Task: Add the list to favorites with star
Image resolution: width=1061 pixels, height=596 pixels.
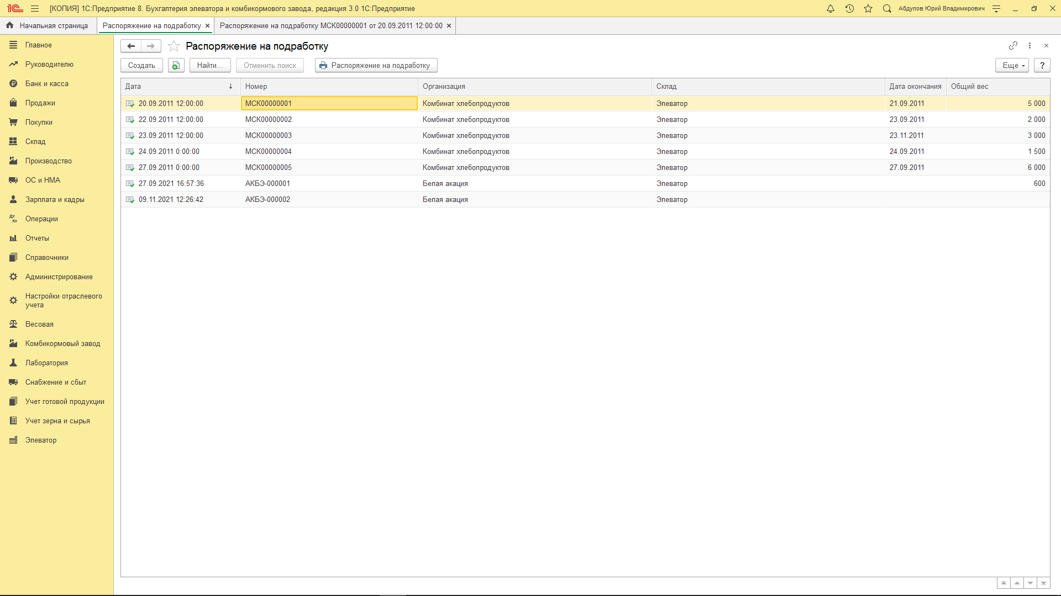Action: 174,46
